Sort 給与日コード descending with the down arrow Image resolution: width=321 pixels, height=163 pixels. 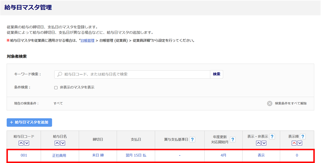pos(27,143)
